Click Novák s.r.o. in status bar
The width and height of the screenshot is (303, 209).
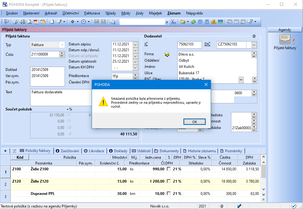coord(160,206)
